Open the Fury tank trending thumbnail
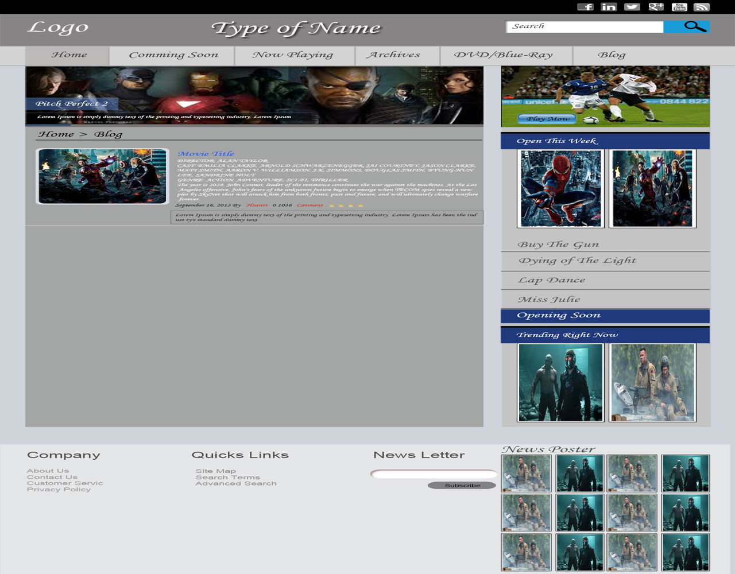This screenshot has width=735, height=574. pyautogui.click(x=652, y=383)
